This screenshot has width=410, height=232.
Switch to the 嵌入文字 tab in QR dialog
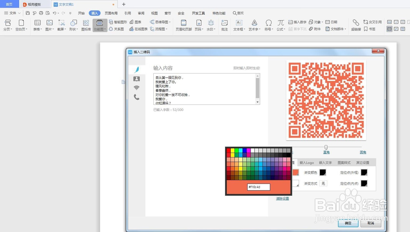[325, 163]
